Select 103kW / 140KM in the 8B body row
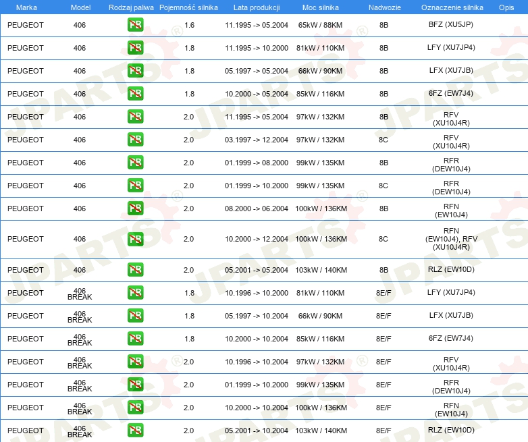This screenshot has width=528, height=442. click(321, 270)
